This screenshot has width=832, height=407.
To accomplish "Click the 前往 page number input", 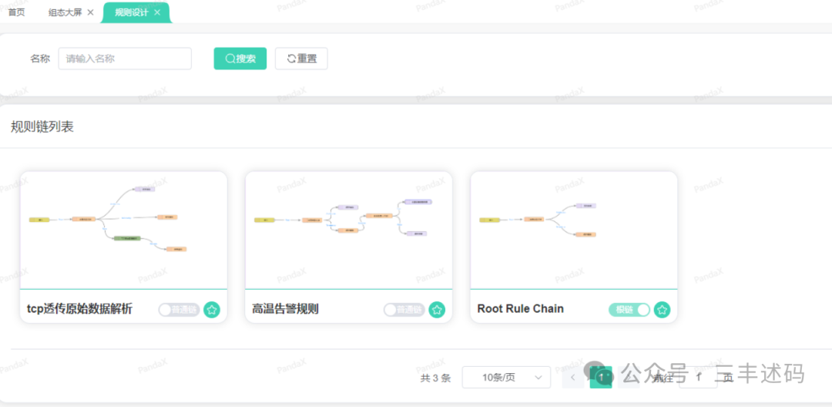I will click(698, 377).
